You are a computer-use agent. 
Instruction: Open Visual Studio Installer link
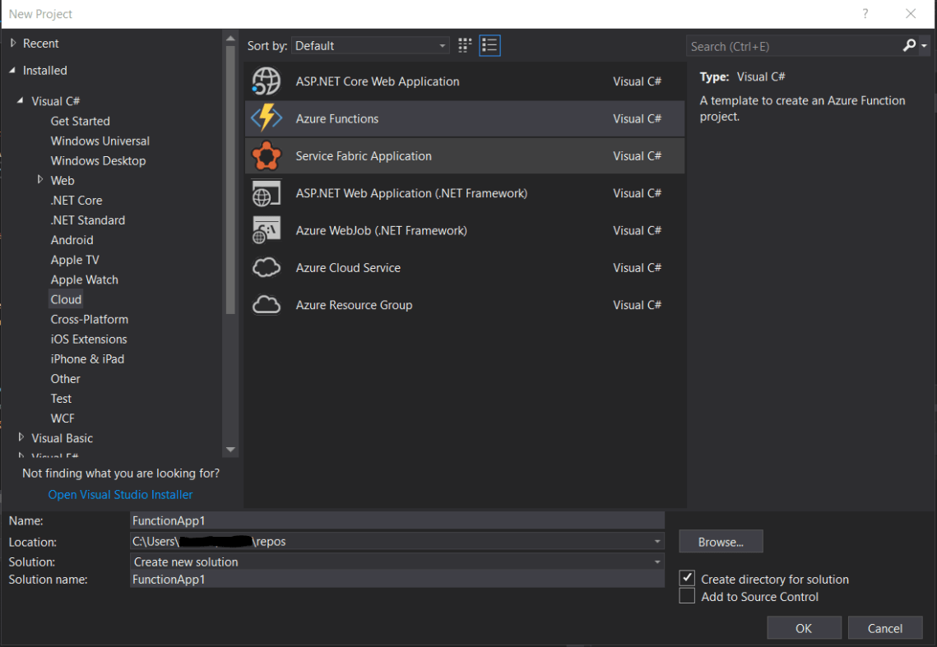(120, 494)
